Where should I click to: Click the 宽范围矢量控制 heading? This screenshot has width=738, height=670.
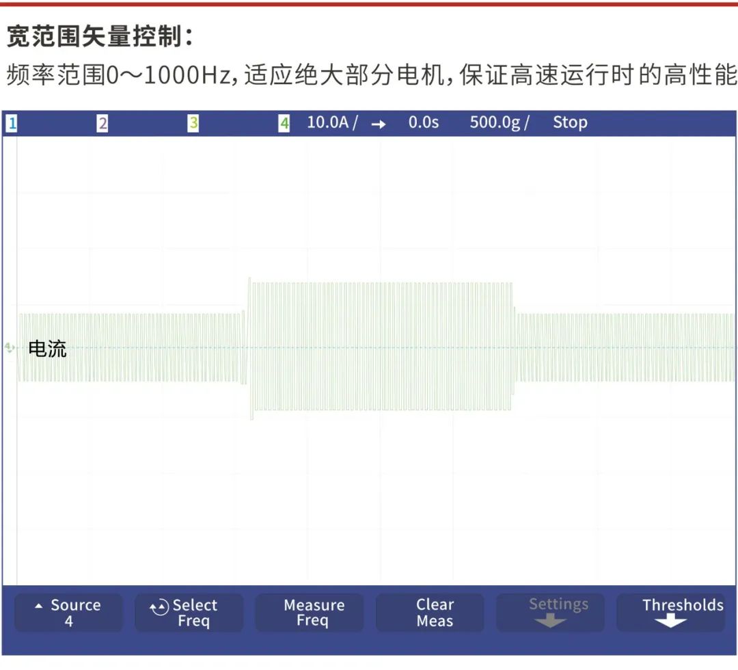coord(100,36)
